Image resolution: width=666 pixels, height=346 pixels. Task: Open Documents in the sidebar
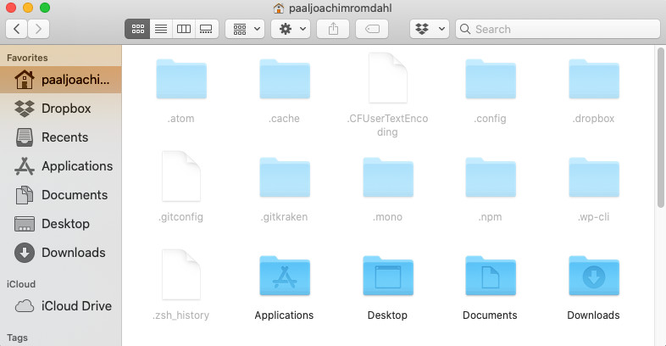61,195
